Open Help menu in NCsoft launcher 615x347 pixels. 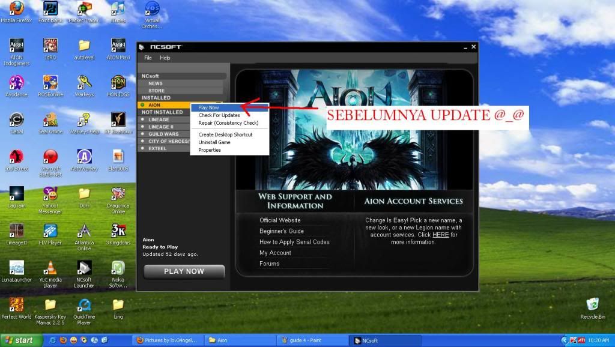pos(165,58)
